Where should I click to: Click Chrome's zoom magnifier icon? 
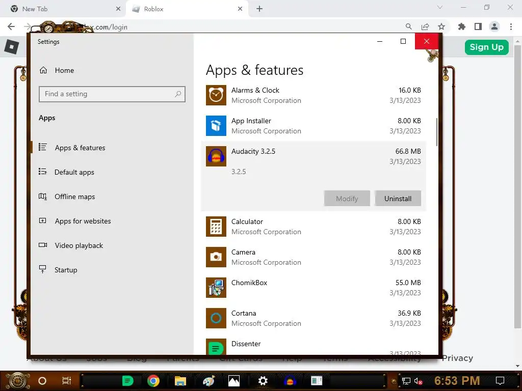coord(409,26)
